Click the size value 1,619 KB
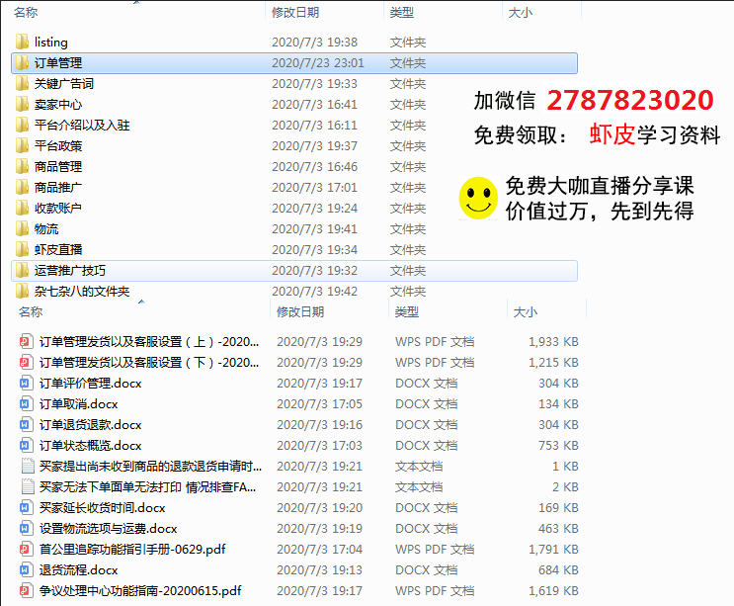Viewport: 734px width, 606px height. pyautogui.click(x=553, y=590)
